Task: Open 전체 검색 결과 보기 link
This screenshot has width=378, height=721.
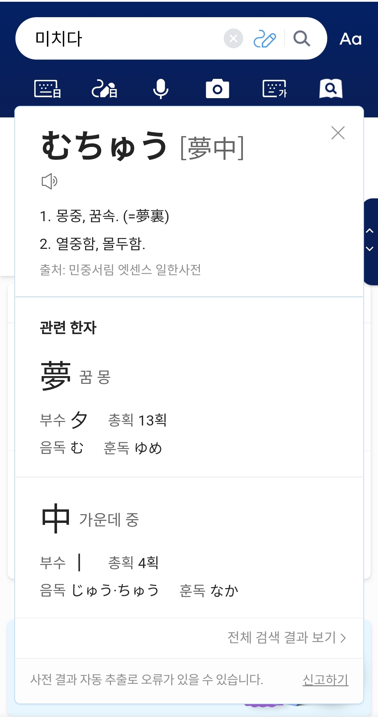Action: click(x=287, y=638)
